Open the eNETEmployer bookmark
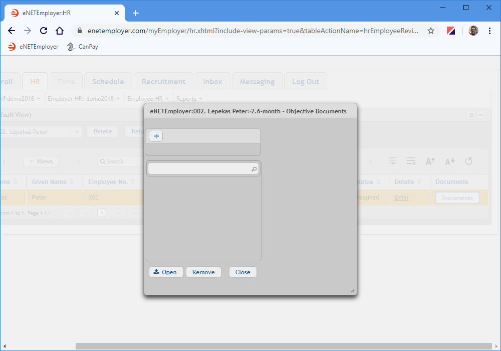501x351 pixels. 33,47
